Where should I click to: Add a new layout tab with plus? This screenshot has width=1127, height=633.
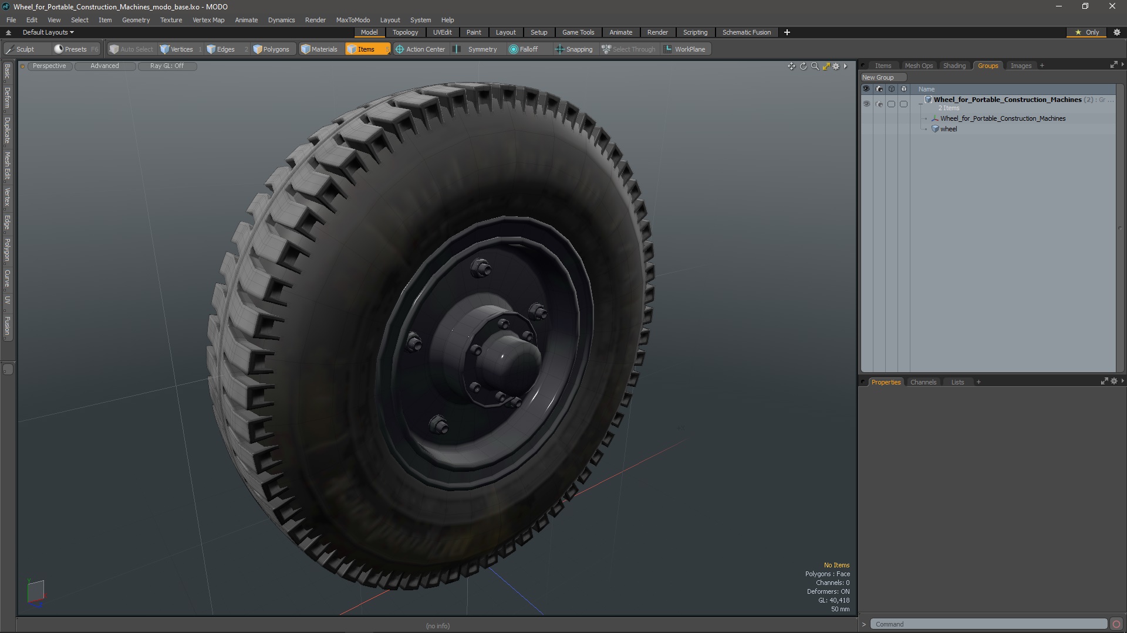(787, 32)
